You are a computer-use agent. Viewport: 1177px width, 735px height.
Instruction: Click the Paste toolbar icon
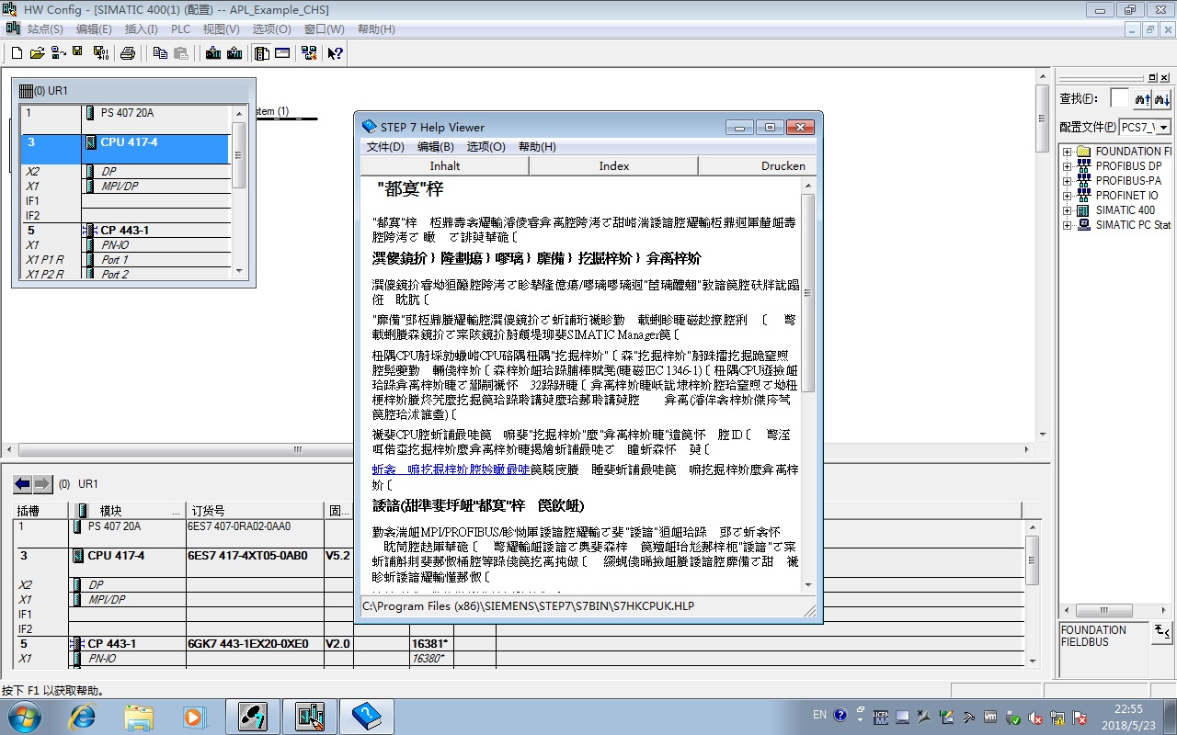181,53
